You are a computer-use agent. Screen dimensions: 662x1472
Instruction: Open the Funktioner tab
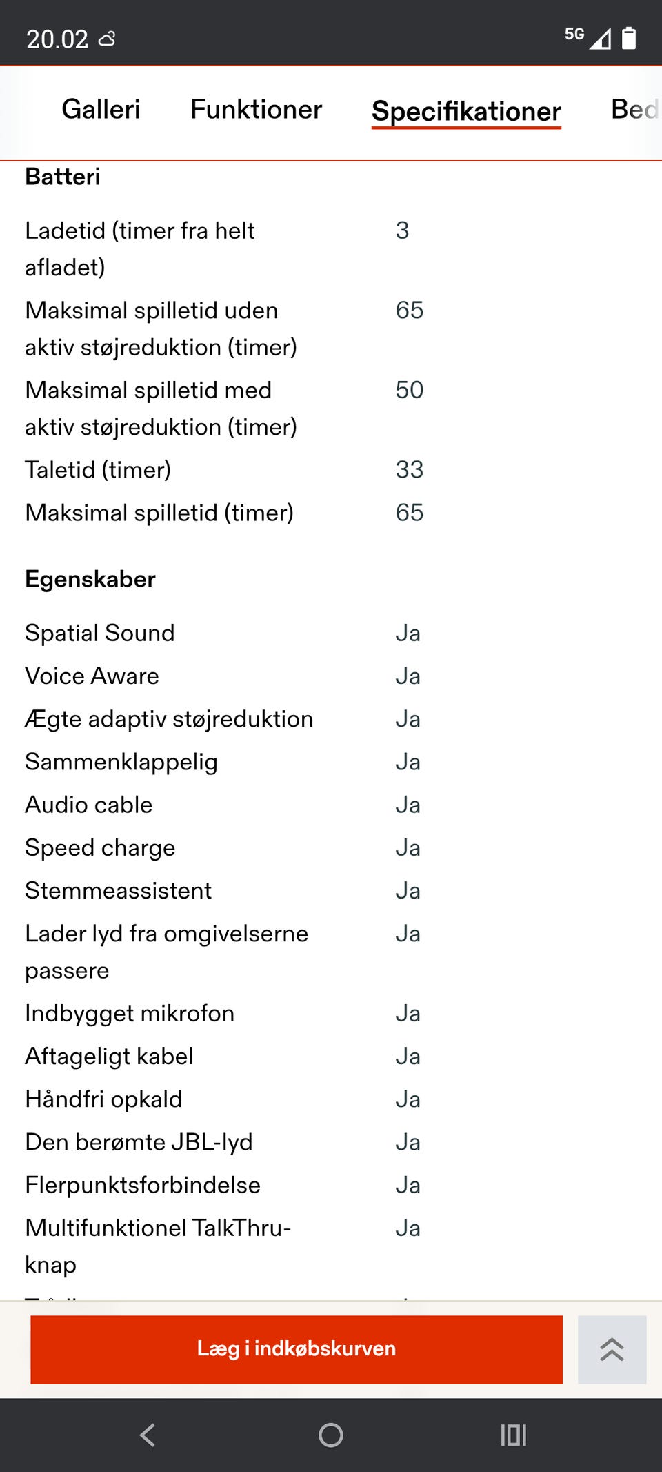[256, 110]
